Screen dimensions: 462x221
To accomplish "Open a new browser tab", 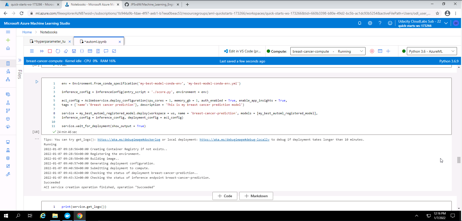I will [x=187, y=5].
